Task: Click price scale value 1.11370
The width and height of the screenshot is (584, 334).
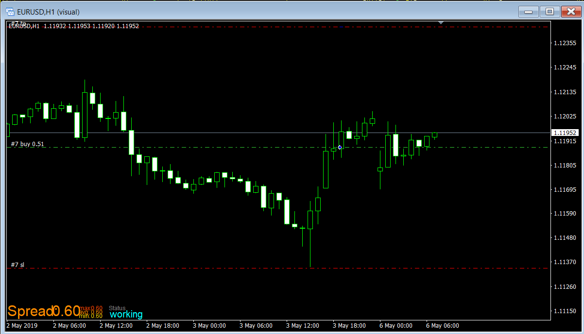Action: (x=565, y=262)
